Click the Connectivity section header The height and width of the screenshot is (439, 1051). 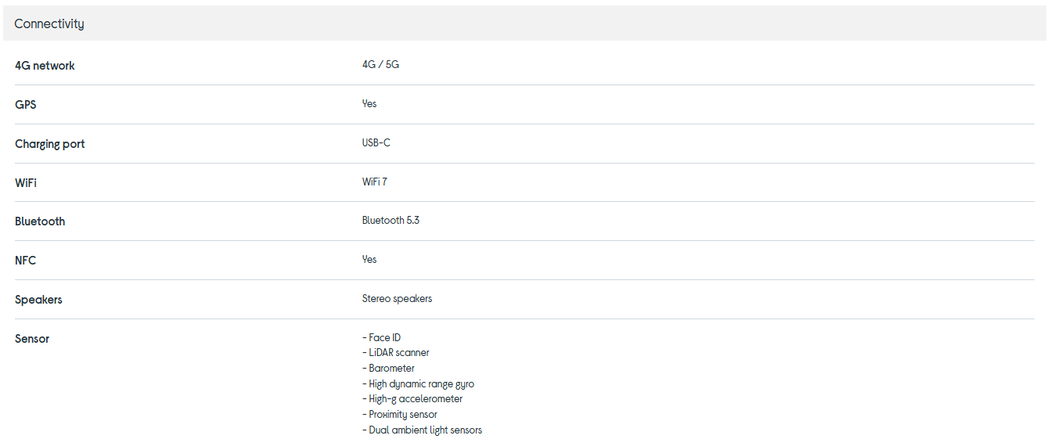49,23
